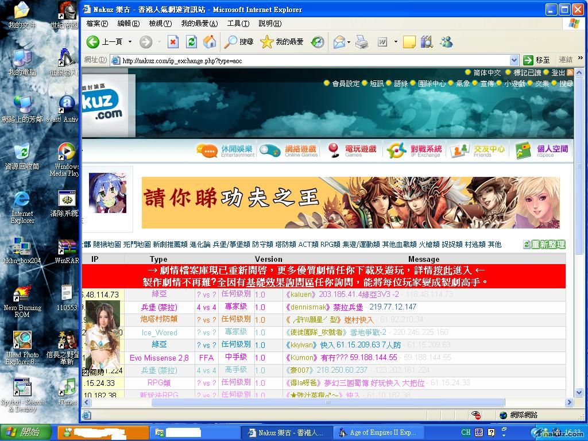
Task: Click the horizontal scrollbar right arrow
Action: click(569, 403)
